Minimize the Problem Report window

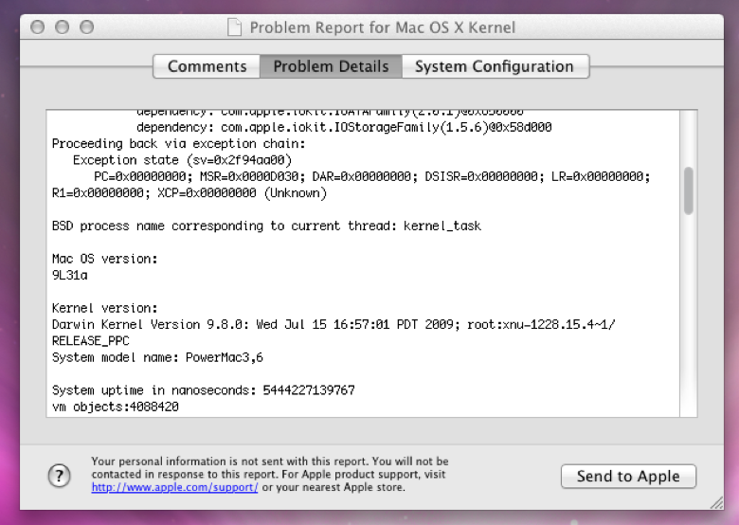coord(63,27)
